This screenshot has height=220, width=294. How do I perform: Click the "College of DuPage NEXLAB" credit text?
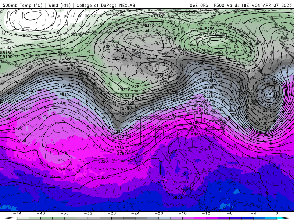click(105, 5)
